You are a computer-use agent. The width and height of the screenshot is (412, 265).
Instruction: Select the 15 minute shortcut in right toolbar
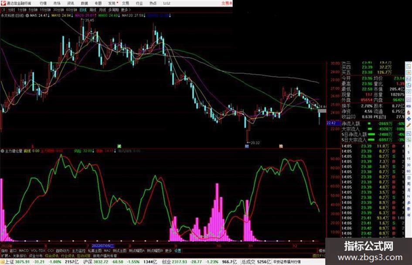(x=409, y=159)
